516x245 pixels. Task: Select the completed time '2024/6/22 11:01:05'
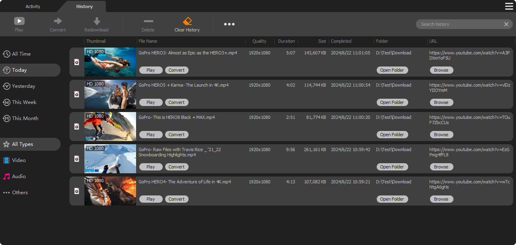click(350, 53)
